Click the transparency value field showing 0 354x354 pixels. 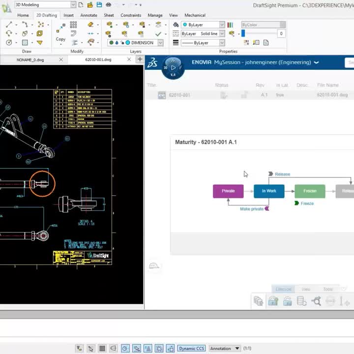click(281, 33)
